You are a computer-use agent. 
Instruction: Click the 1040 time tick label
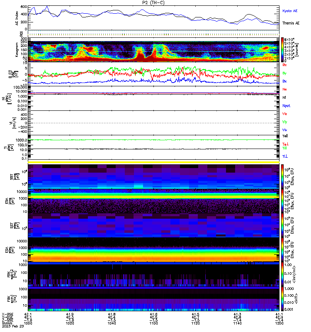click(112, 323)
